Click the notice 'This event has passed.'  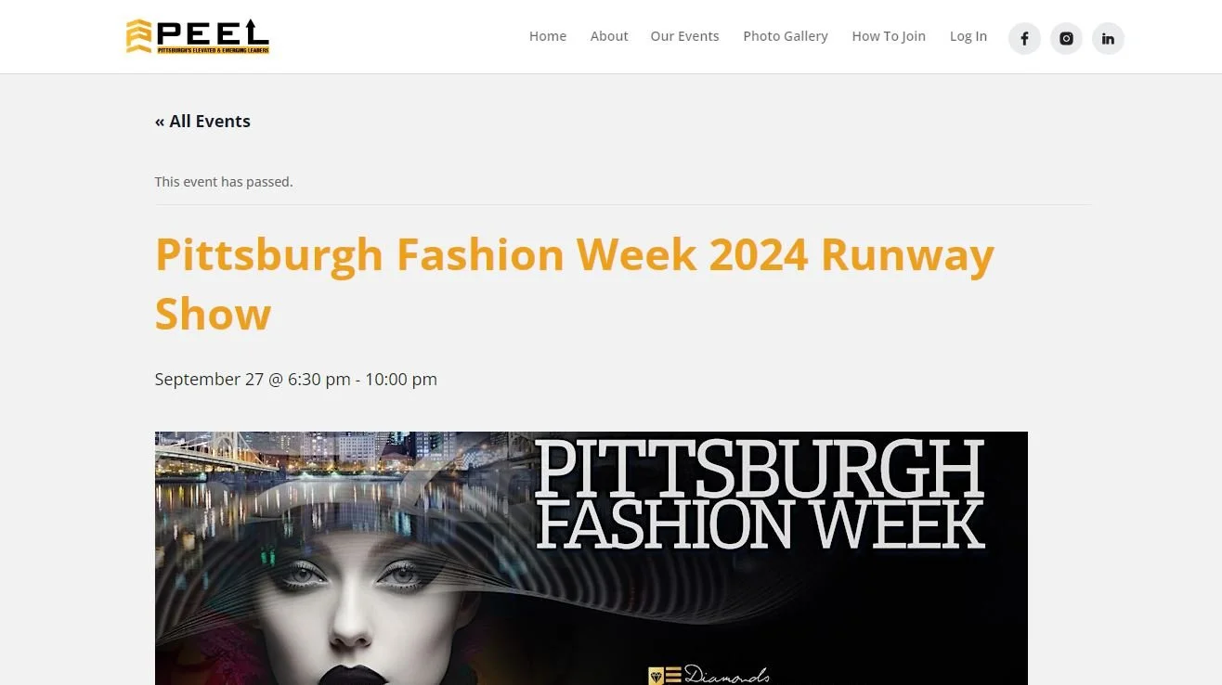(x=224, y=182)
